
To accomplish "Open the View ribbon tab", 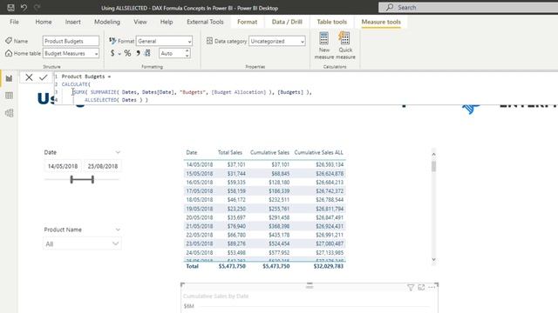I will pos(140,22).
